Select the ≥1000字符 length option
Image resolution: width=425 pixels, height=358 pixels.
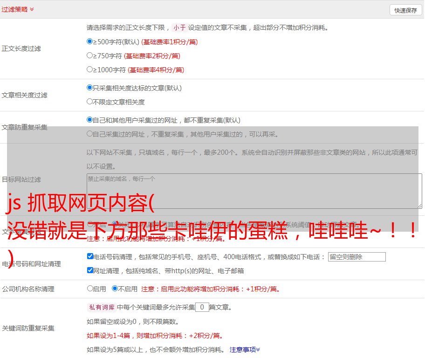coord(90,69)
